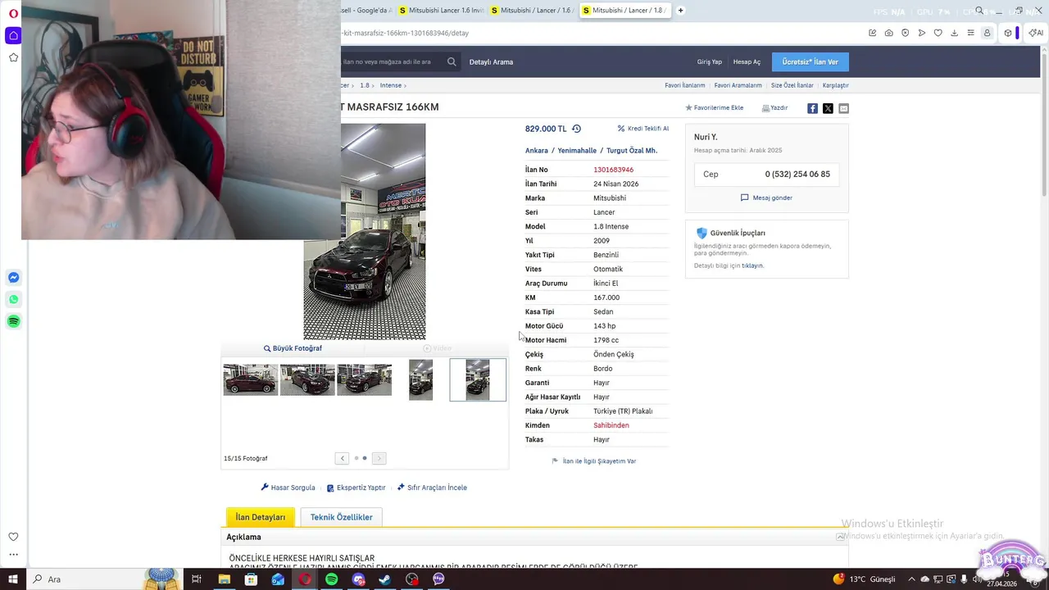Select the active Mitsubishi / Lancer / 1.8 tab

click(x=624, y=11)
